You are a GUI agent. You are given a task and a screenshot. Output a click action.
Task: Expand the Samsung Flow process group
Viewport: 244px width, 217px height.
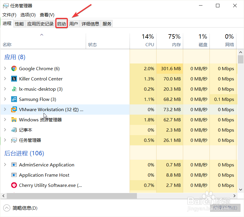click(x=5, y=99)
